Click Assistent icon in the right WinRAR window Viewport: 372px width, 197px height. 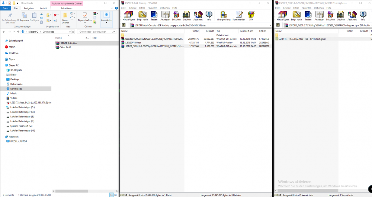352,16
